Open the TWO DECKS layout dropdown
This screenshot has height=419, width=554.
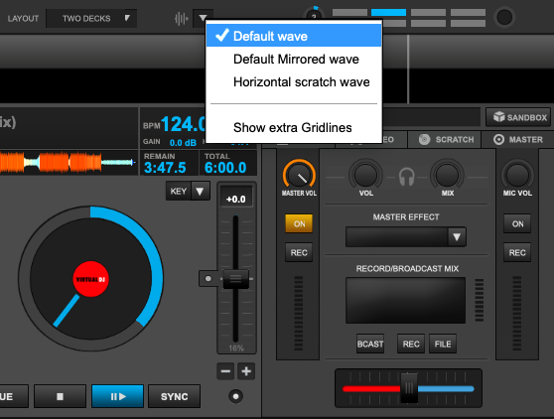91,19
